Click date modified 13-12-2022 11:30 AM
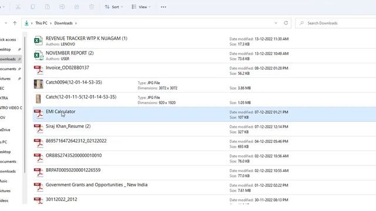Viewport: 376px width, 211px height. pyautogui.click(x=259, y=39)
